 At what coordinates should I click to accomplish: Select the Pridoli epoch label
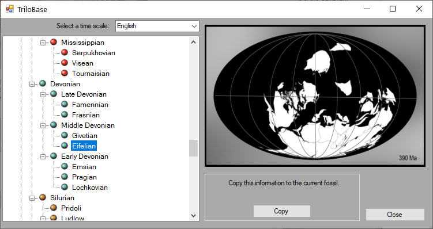pos(71,208)
